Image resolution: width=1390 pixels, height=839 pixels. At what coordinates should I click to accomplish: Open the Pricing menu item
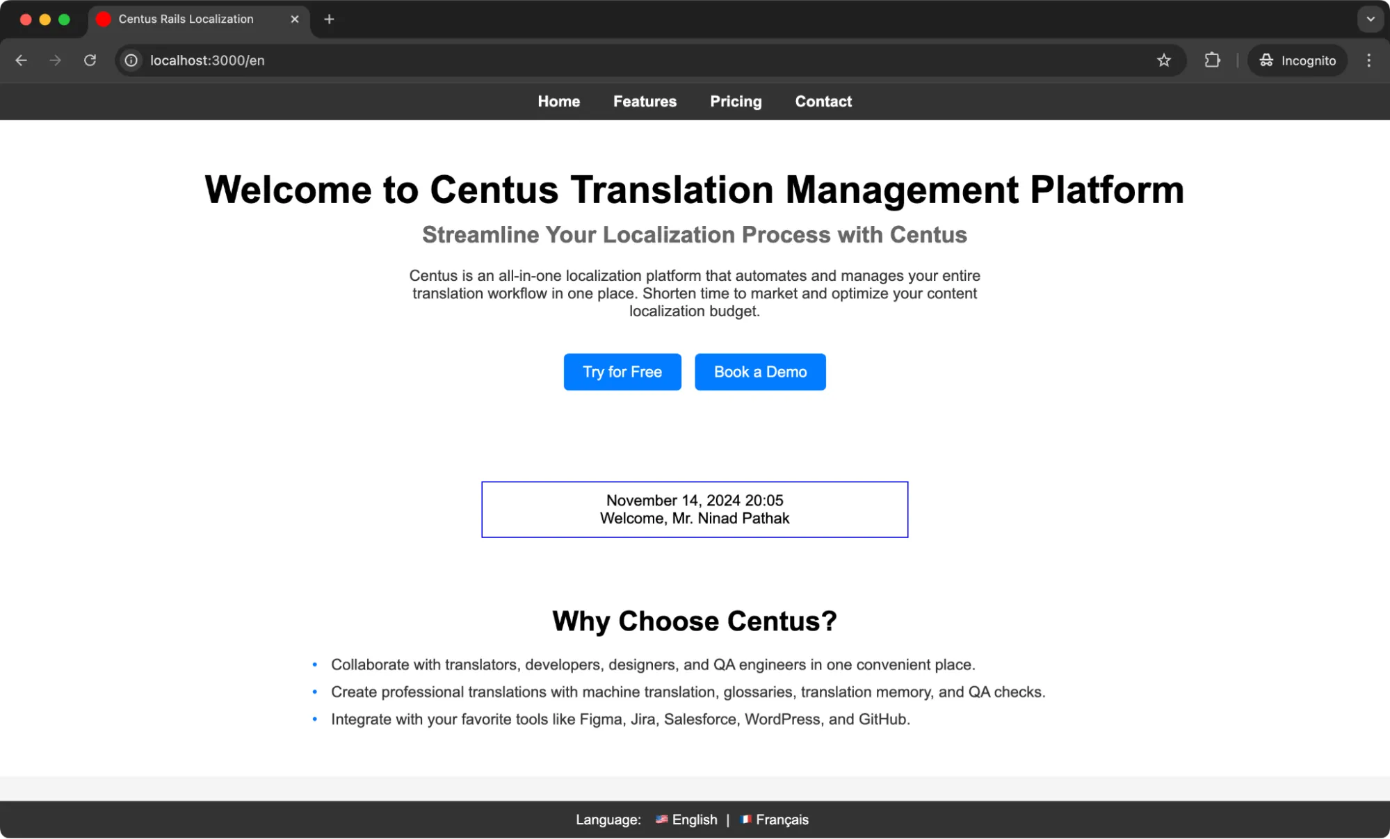(x=735, y=101)
